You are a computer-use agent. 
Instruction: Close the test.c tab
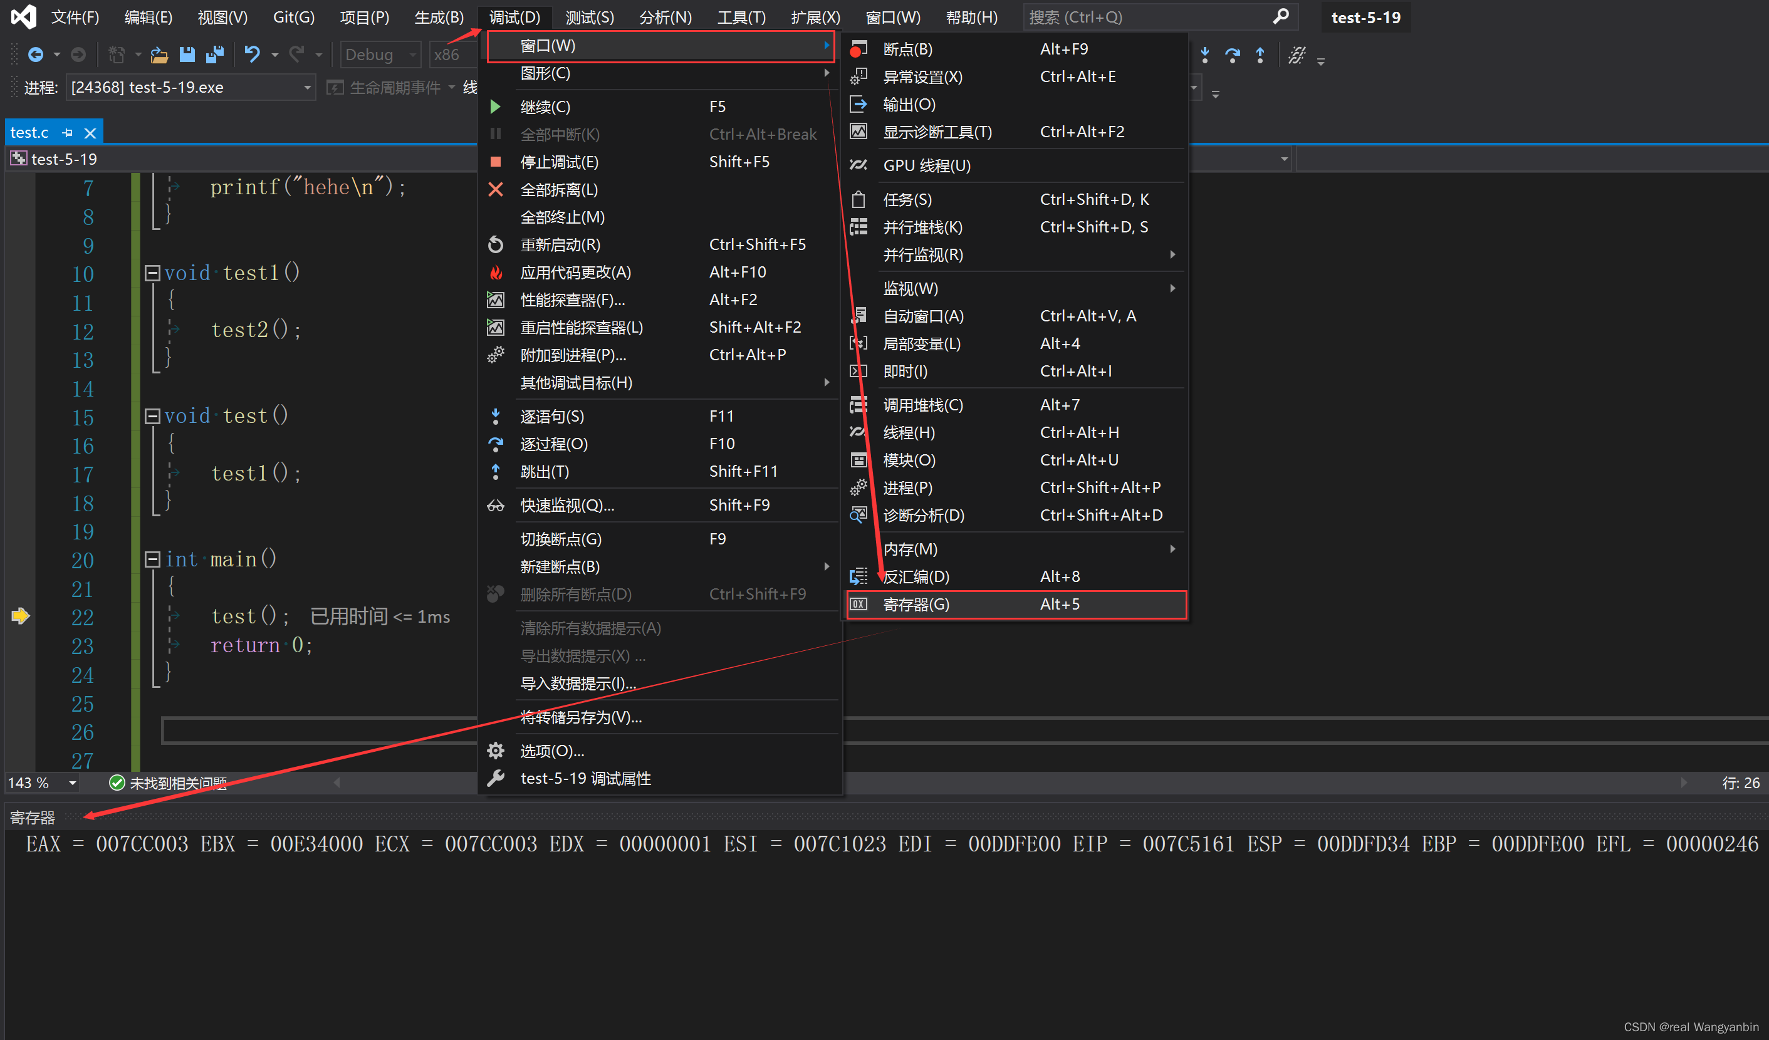(x=90, y=133)
